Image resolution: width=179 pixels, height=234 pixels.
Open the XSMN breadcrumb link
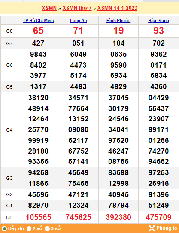[49, 8]
